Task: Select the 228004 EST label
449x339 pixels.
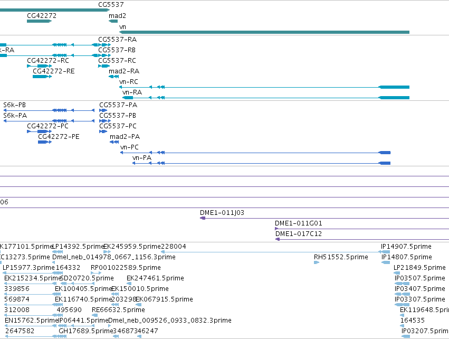Action: [x=174, y=247]
